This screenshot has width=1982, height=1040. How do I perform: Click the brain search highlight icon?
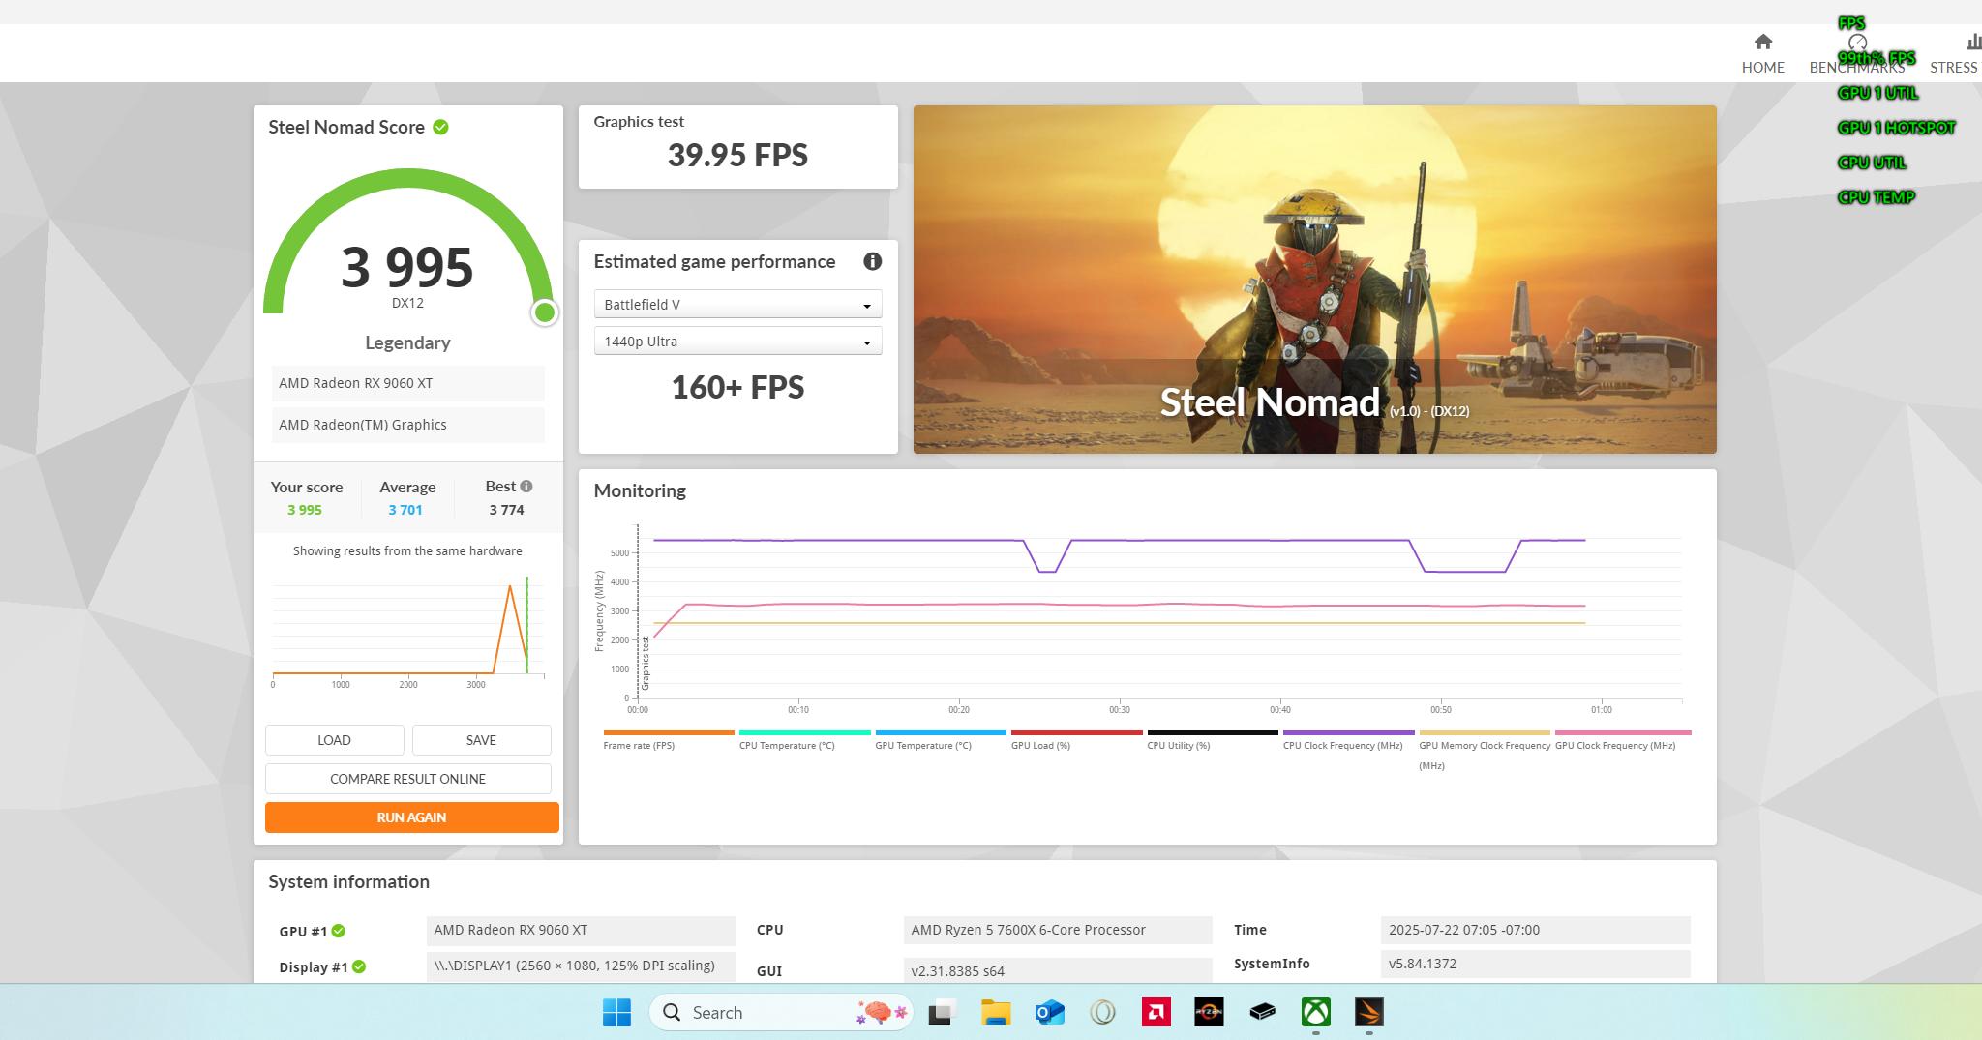pyautogui.click(x=881, y=1013)
